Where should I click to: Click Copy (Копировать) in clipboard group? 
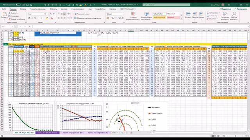(14, 16)
